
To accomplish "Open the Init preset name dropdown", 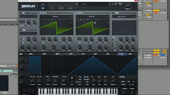I will click(x=94, y=4).
